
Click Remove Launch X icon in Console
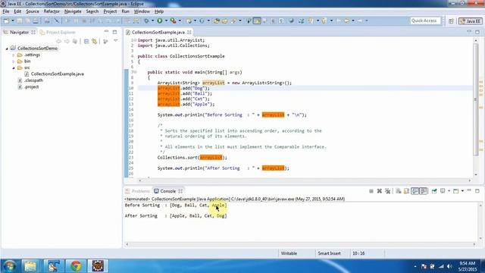pos(380,191)
